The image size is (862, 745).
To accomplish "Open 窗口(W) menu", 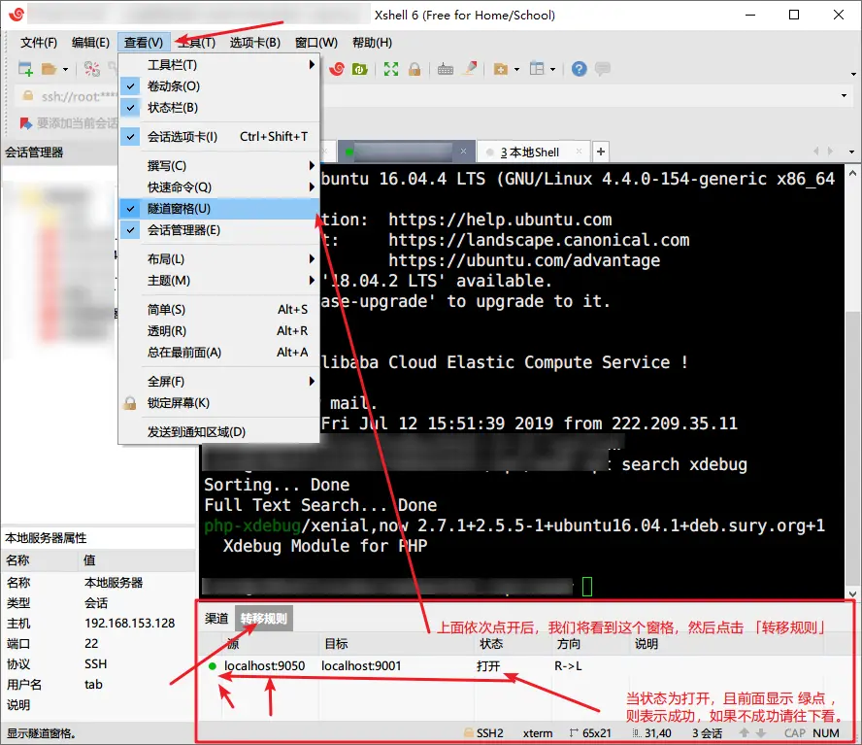I will point(316,43).
